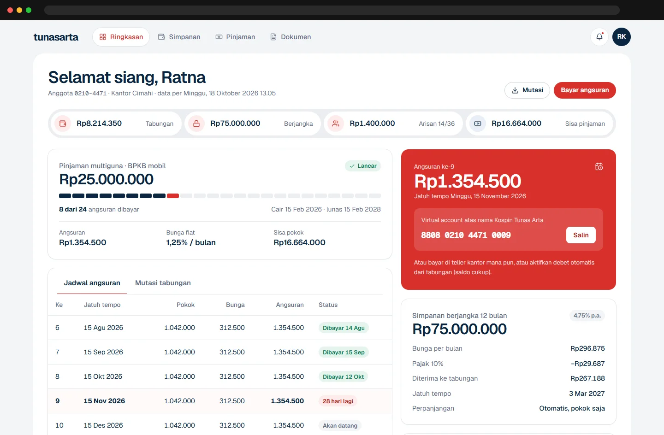Click the Rp8.214.350 Tabungan balance
This screenshot has width=664, height=435.
click(x=99, y=123)
